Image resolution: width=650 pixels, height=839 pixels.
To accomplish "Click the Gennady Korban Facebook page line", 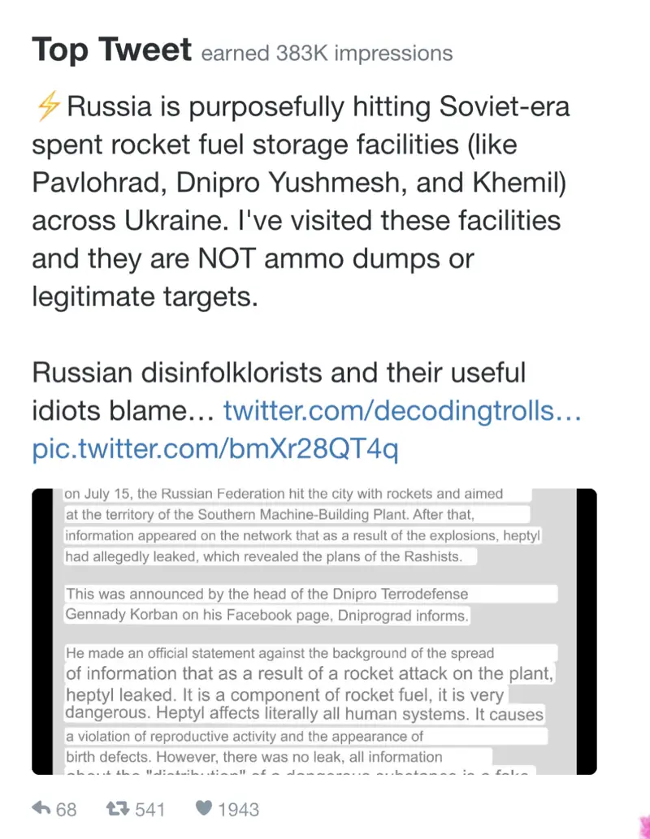I will [x=266, y=615].
